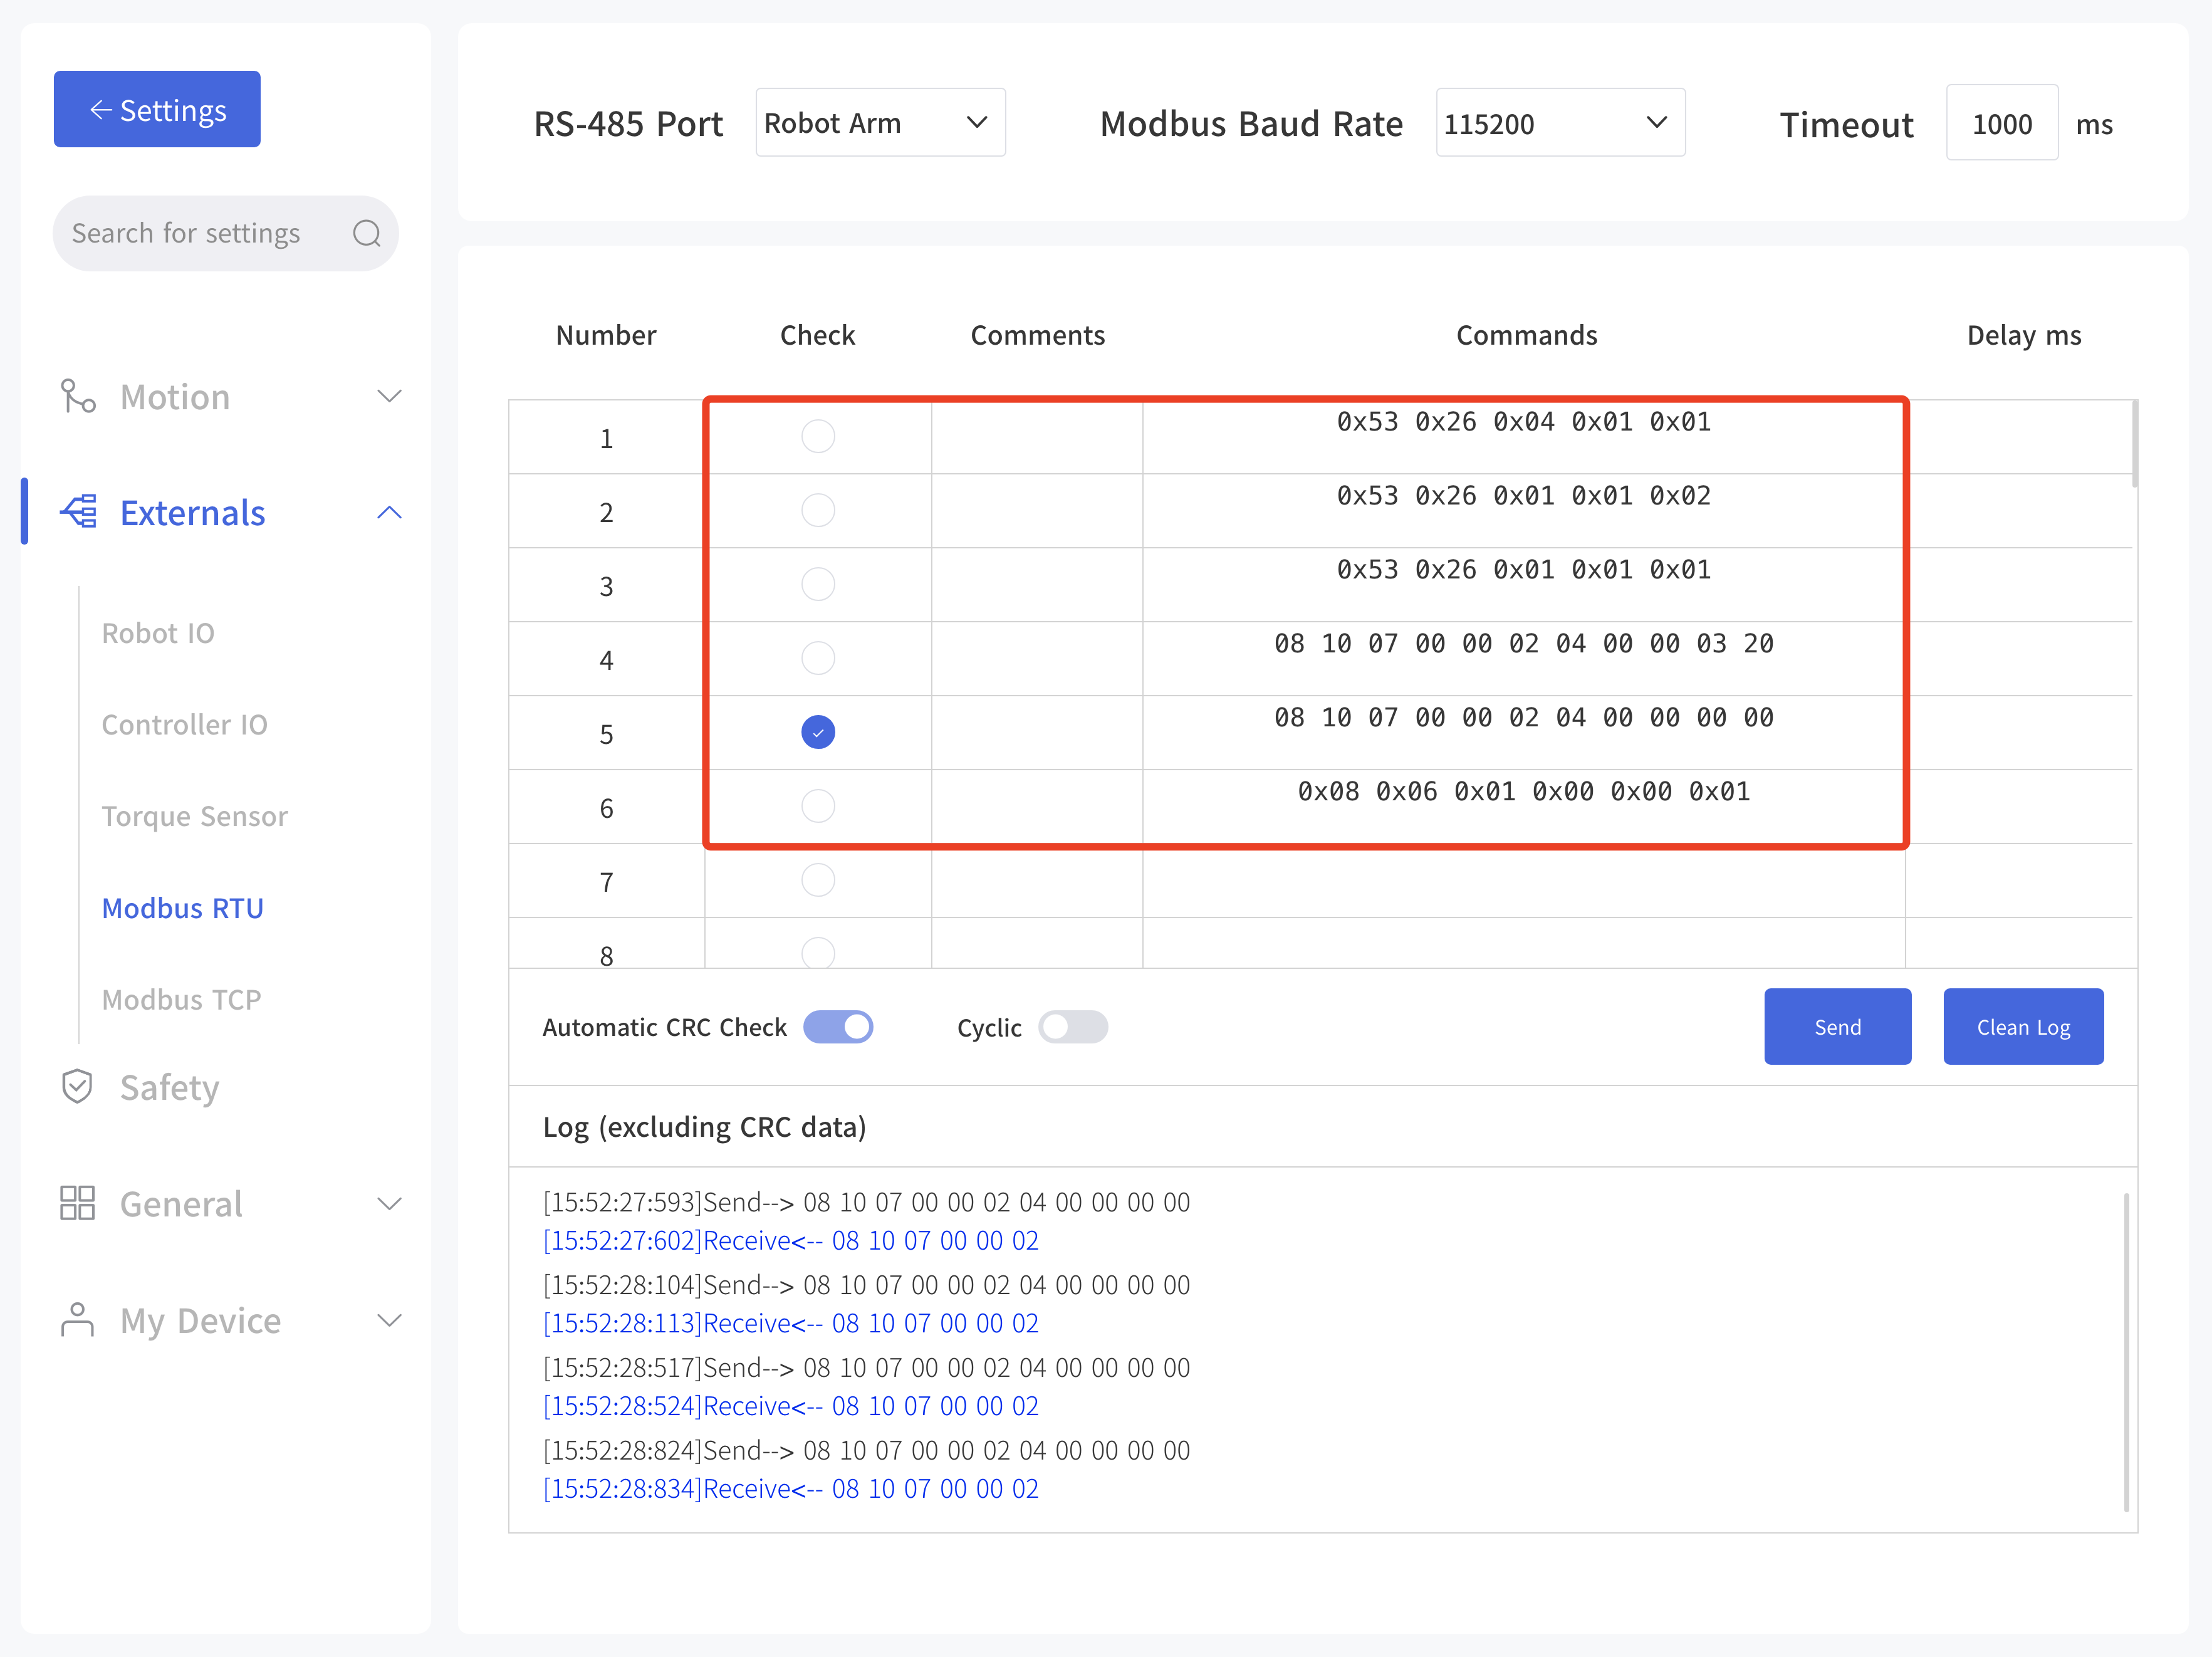The image size is (2212, 1657).
Task: Uncheck the selected circle in row 5
Action: click(x=818, y=732)
